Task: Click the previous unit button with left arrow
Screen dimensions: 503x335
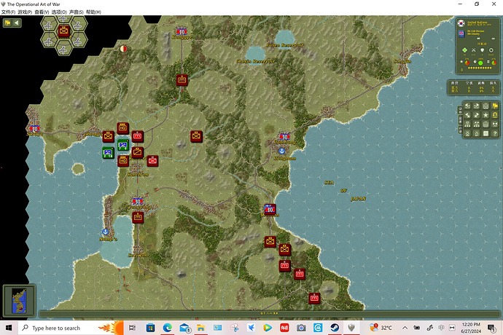Action: pyautogui.click(x=468, y=106)
